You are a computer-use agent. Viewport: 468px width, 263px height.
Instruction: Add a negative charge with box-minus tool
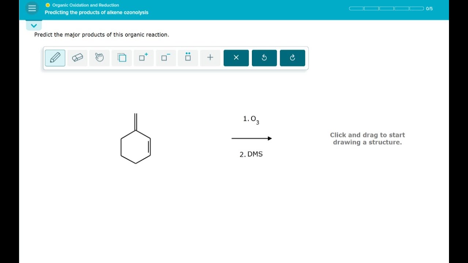(166, 58)
